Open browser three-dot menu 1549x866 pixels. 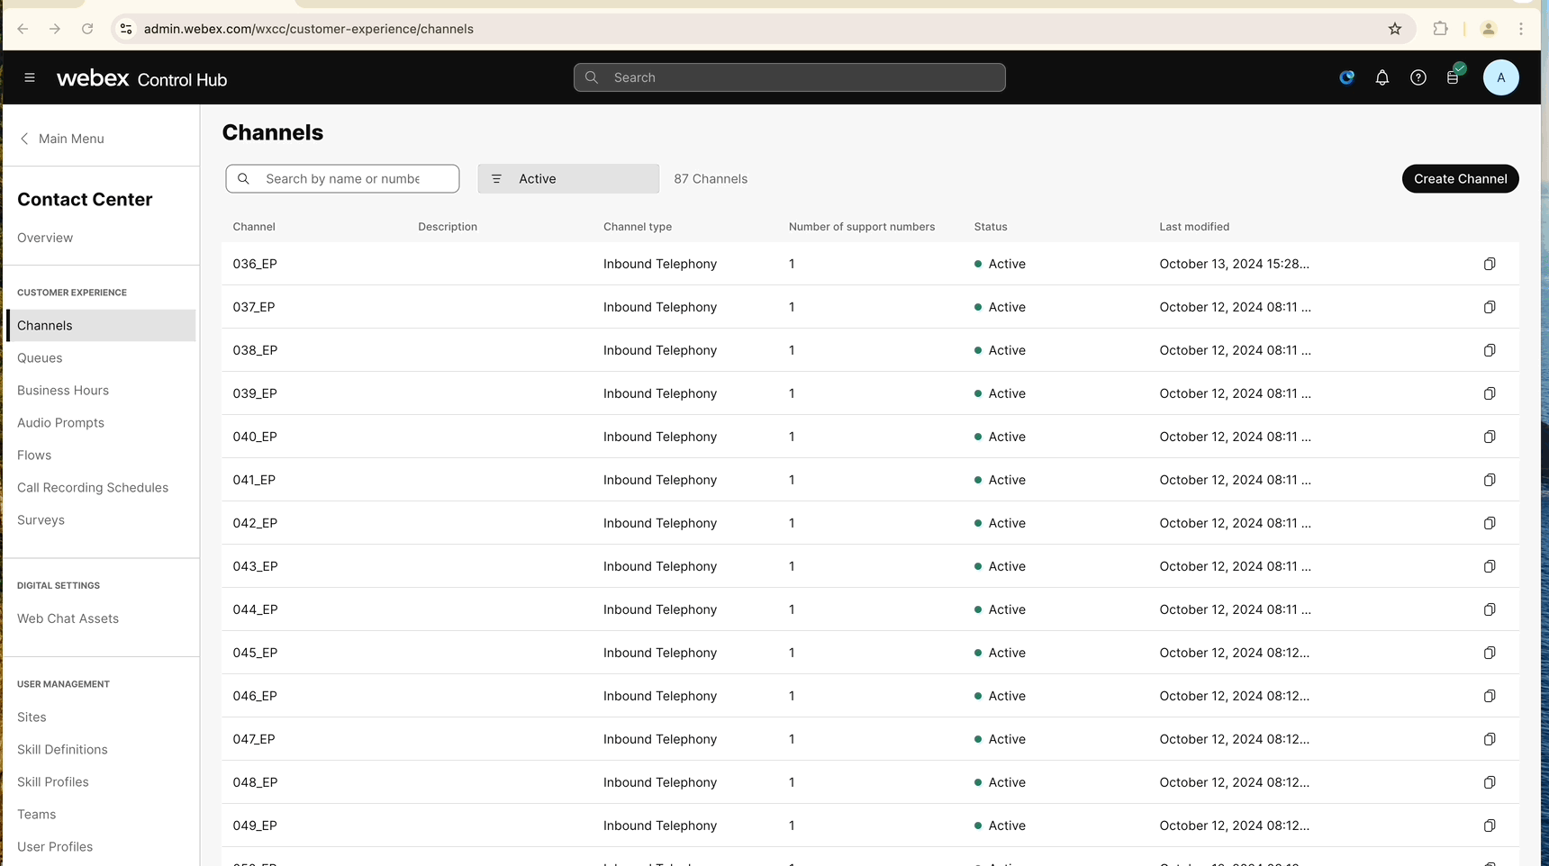[x=1520, y=29]
